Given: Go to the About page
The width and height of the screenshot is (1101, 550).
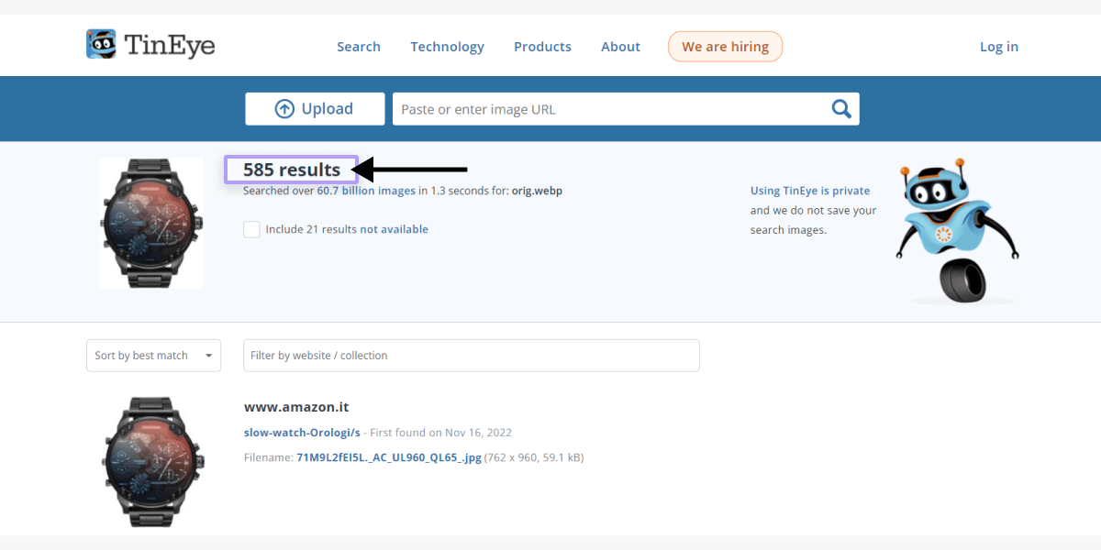Looking at the screenshot, I should click(620, 47).
